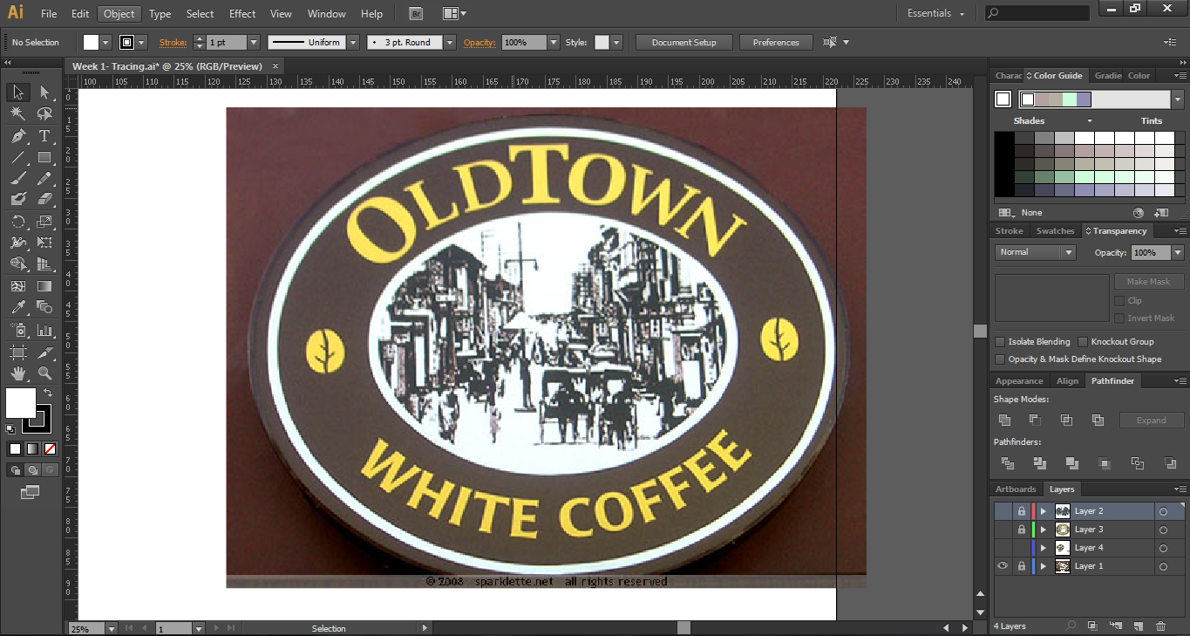Switch to the Align tab

click(1067, 381)
